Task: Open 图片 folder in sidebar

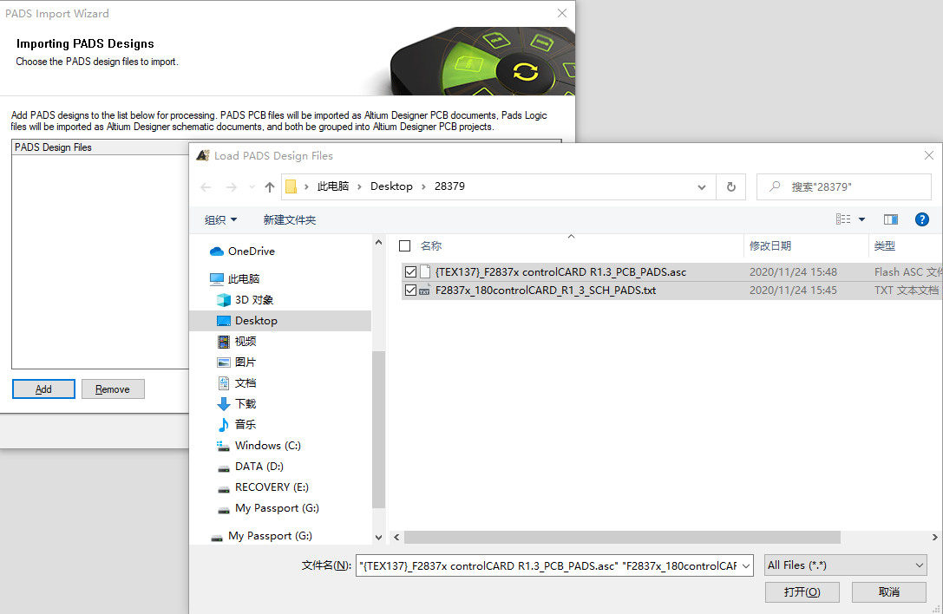Action: (x=246, y=362)
